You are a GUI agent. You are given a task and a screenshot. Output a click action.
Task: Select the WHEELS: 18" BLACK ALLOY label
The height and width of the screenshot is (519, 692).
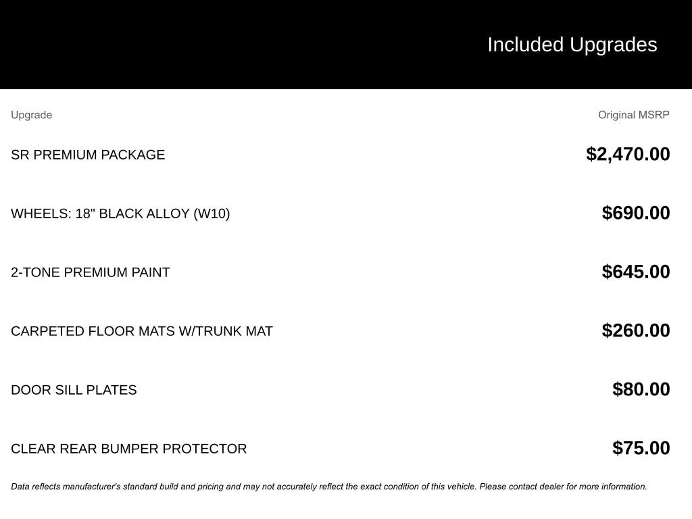[101, 214]
